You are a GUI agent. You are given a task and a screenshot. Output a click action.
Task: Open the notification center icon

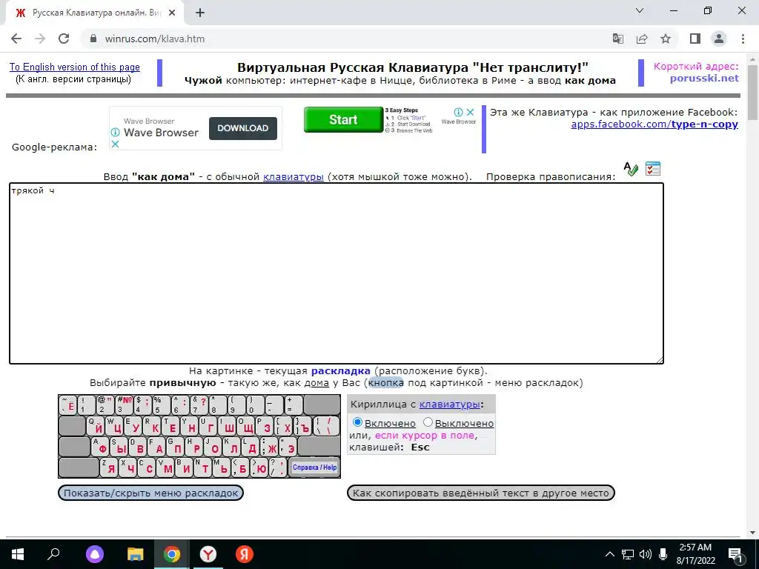[735, 554]
